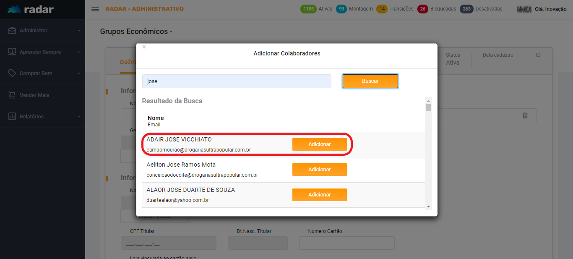The image size is (573, 259).
Task: Close the Adicionar Colaboradores dialog
Action: pyautogui.click(x=144, y=47)
